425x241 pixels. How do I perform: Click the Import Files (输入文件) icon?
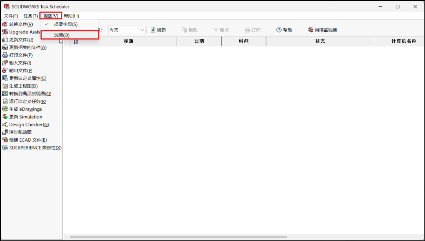[x=5, y=63]
